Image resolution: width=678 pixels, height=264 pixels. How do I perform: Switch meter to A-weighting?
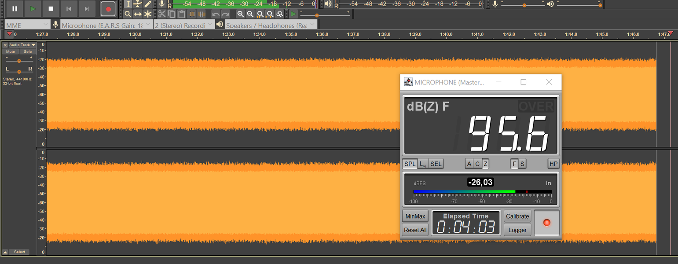[x=469, y=164]
